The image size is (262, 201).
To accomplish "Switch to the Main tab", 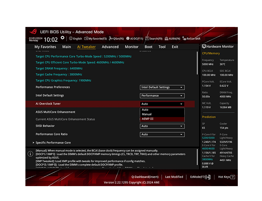I will tap(67, 47).
